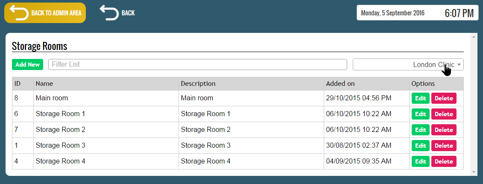Click the scrollbar up arrow
This screenshot has height=184, width=483.
point(474,37)
